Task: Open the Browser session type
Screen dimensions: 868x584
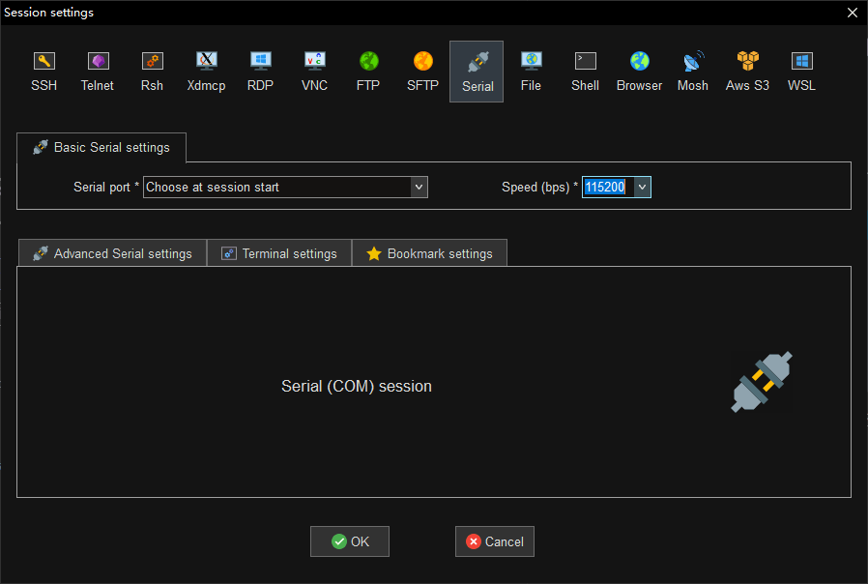Action: tap(639, 72)
